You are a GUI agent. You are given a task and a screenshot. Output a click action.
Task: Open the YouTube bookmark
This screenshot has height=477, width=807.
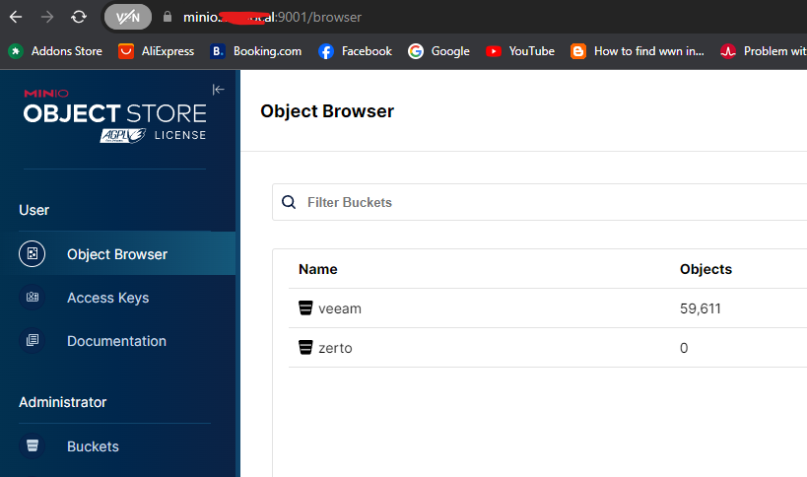520,51
